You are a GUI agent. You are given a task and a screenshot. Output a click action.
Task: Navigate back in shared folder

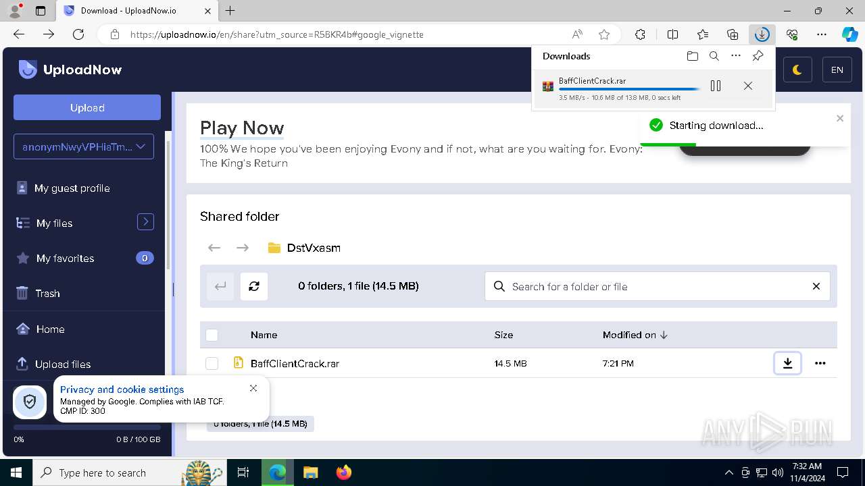[x=214, y=248]
